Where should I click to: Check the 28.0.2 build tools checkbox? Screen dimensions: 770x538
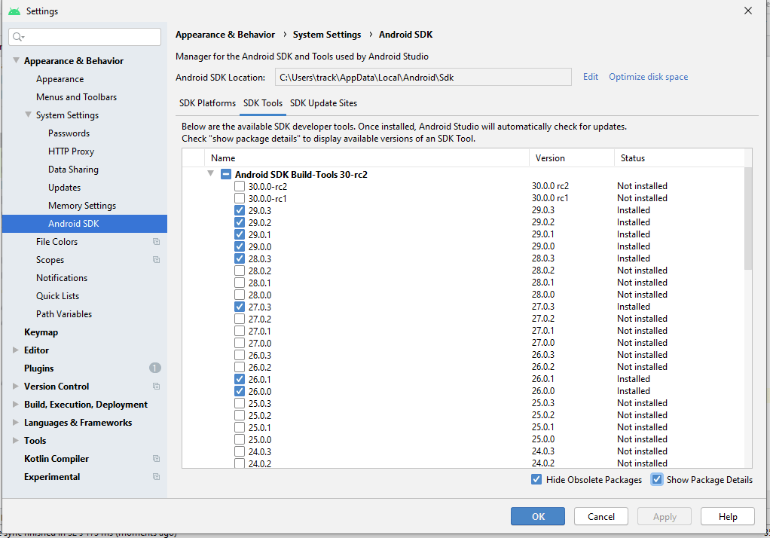tap(240, 271)
